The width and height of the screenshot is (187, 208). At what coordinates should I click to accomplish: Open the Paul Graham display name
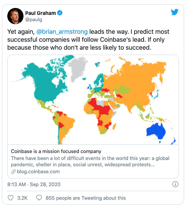click(40, 13)
